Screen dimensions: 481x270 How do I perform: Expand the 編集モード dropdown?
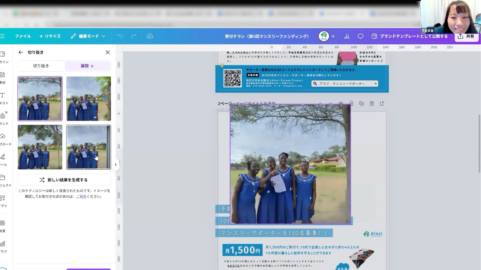(x=88, y=36)
